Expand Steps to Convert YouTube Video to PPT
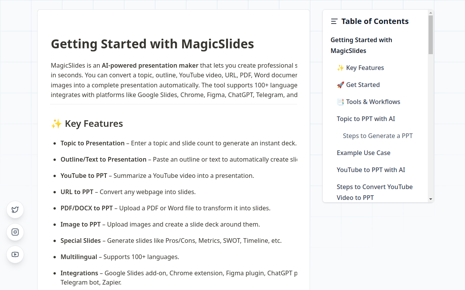Screen dimensions: 465x290 pyautogui.click(x=374, y=192)
